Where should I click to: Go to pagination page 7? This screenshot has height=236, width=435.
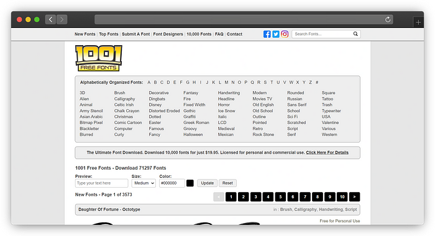click(305, 197)
